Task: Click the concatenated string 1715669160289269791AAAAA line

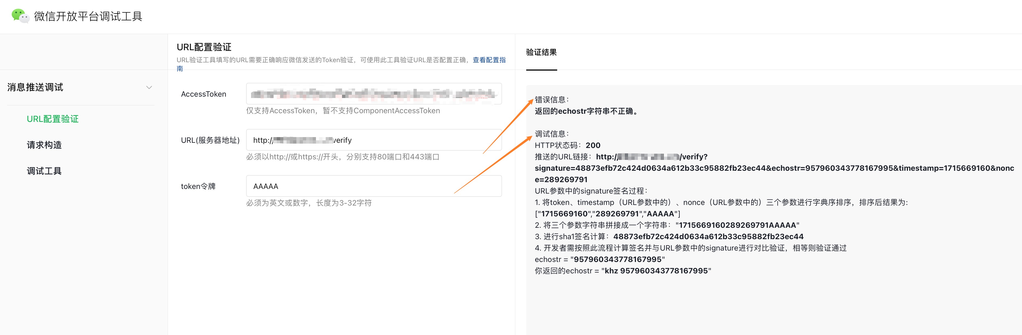Action: (667, 226)
